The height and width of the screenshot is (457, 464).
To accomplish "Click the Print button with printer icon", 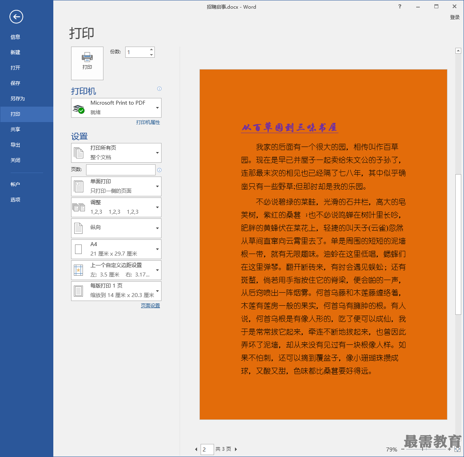I will point(87,63).
